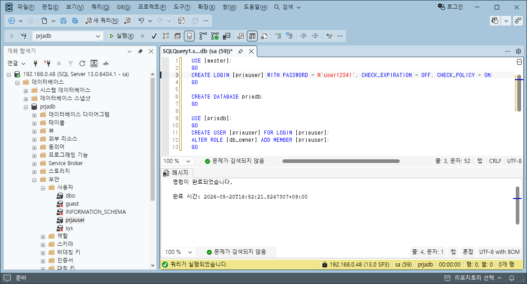This screenshot has width=527, height=284.
Task: Collapse the 보안 folder node
Action: pyautogui.click(x=34, y=180)
